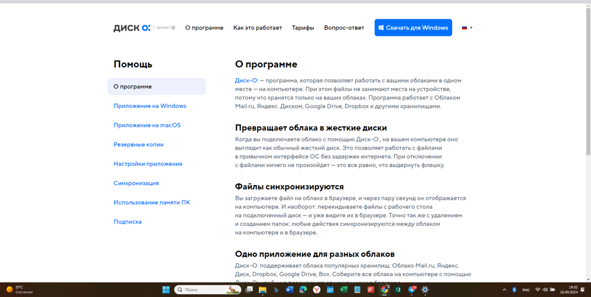The image size is (591, 297).
Task: Click heading 'Файлы синхронизируются'
Action: [x=290, y=186]
